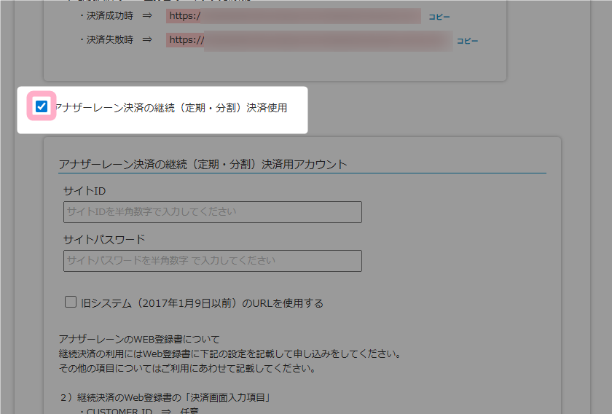Enable the 旧システム URL checkbox
This screenshot has height=414, width=612.
(x=71, y=302)
